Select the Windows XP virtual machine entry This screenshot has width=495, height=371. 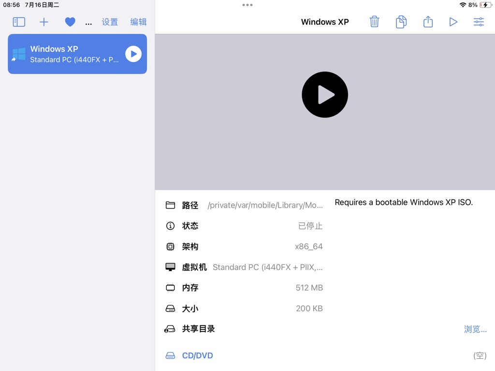(77, 54)
